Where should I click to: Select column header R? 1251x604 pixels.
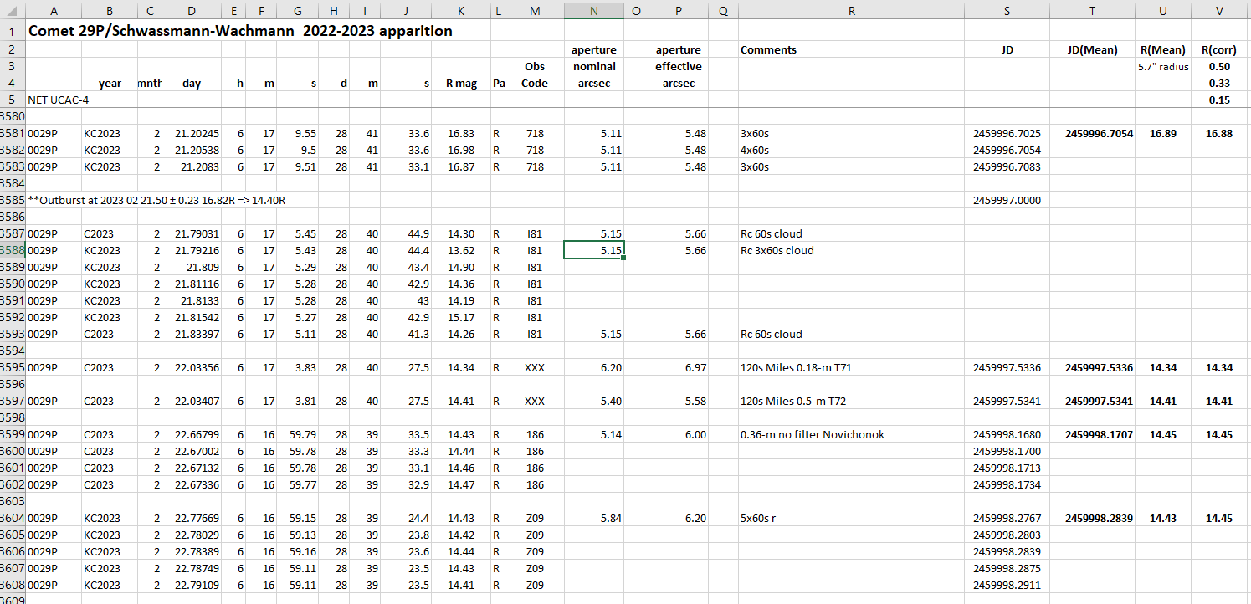[x=851, y=10]
